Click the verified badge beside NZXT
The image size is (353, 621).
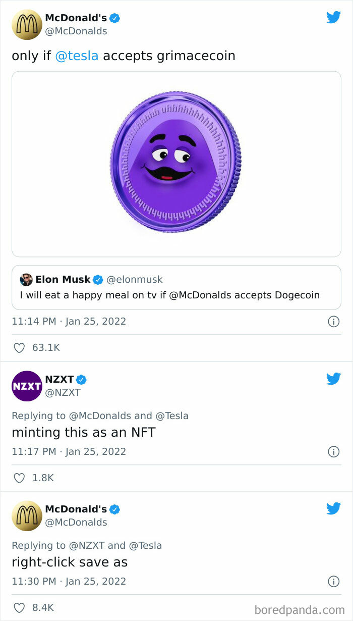click(x=82, y=379)
